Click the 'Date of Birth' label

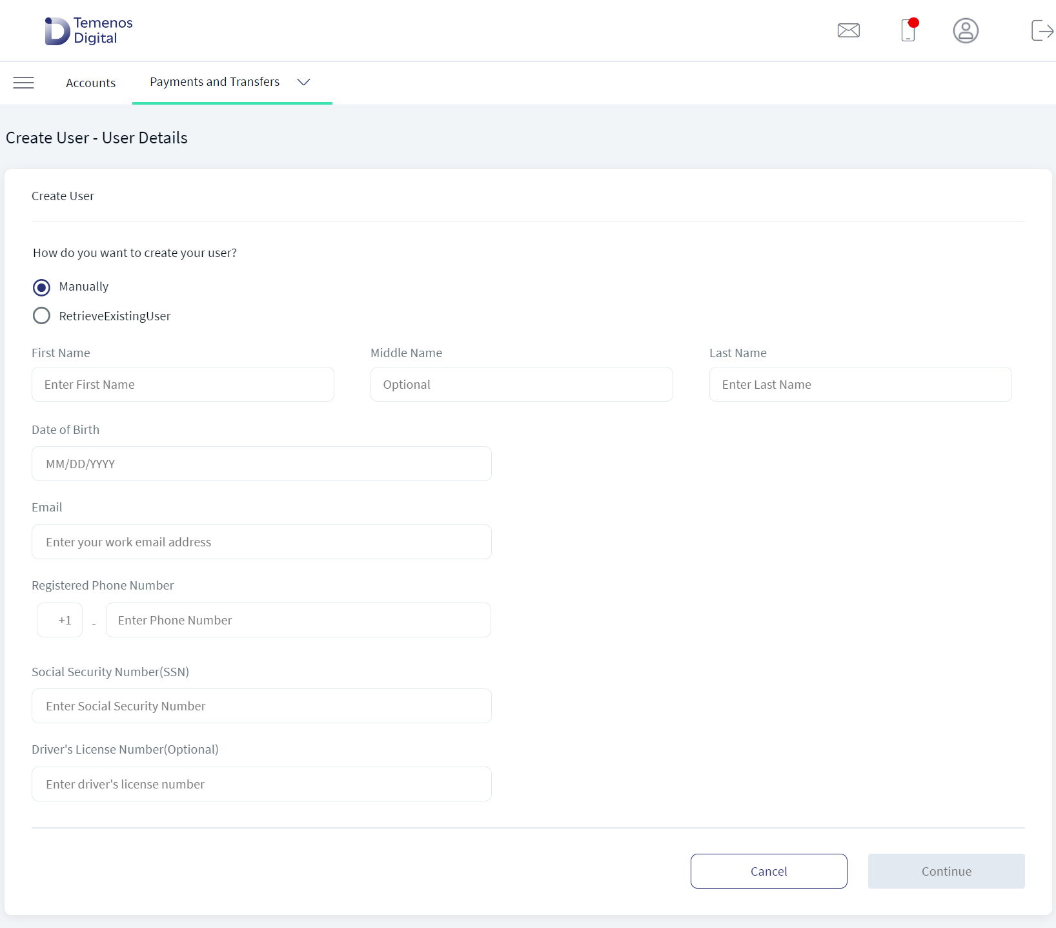coord(66,429)
